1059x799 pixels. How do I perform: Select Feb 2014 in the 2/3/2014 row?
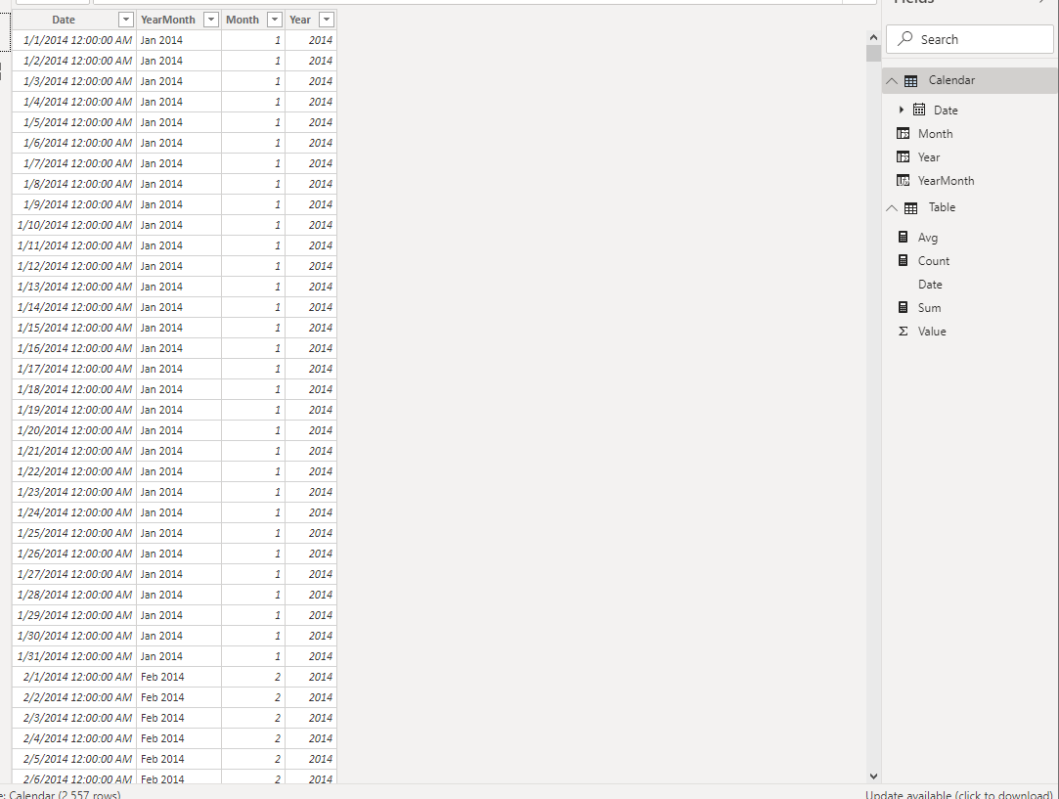click(x=179, y=718)
